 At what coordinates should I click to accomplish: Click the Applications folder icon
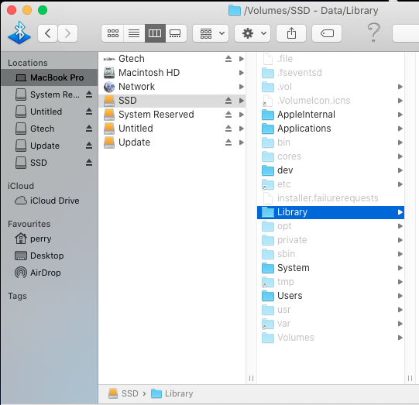coord(268,129)
